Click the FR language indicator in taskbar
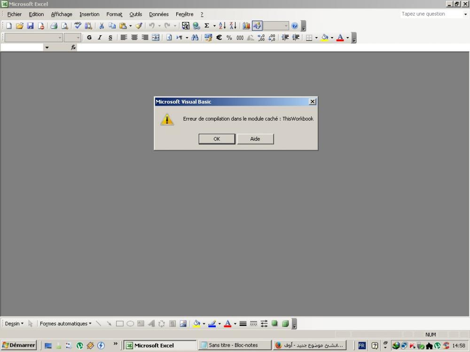Screen dimensions: 470x352 coord(362,345)
